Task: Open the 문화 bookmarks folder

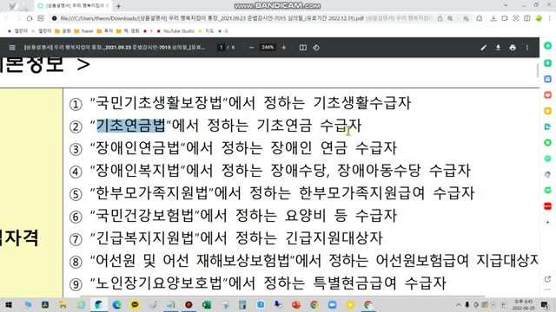Action: click(63, 31)
